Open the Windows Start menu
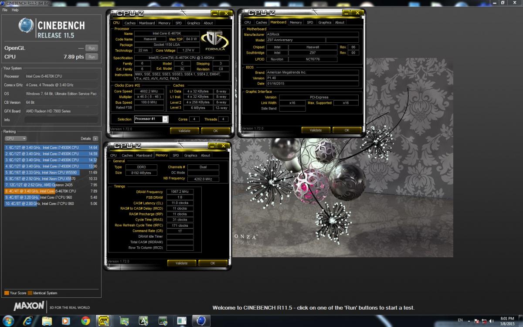 pos(9,320)
